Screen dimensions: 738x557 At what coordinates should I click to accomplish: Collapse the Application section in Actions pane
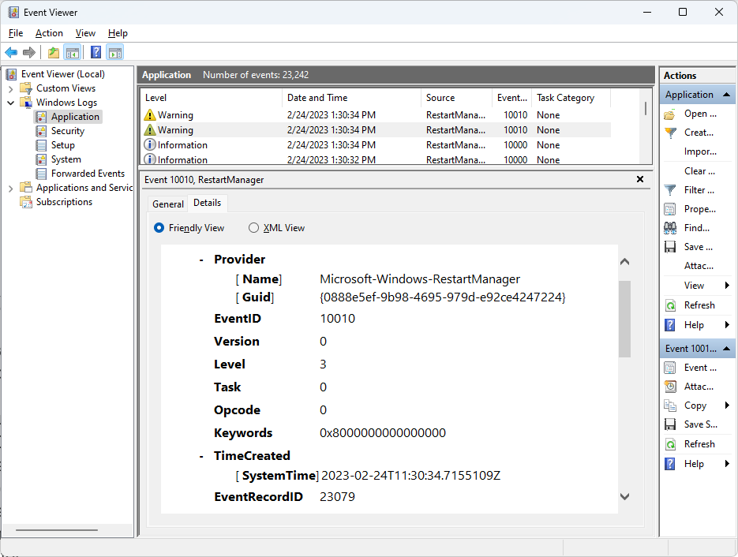click(726, 95)
